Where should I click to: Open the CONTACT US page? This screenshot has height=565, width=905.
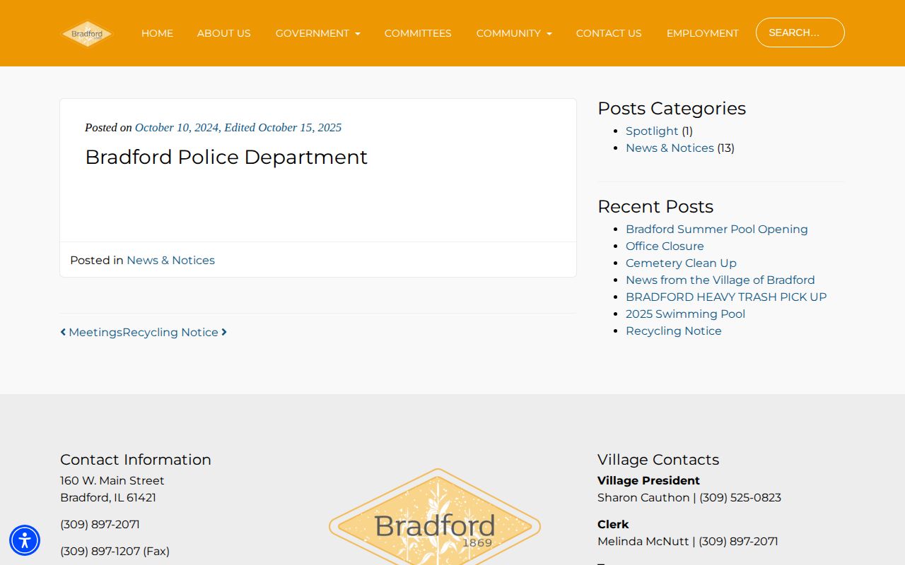(609, 33)
